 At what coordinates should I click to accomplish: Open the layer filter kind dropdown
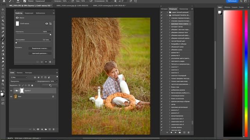pos(19,77)
